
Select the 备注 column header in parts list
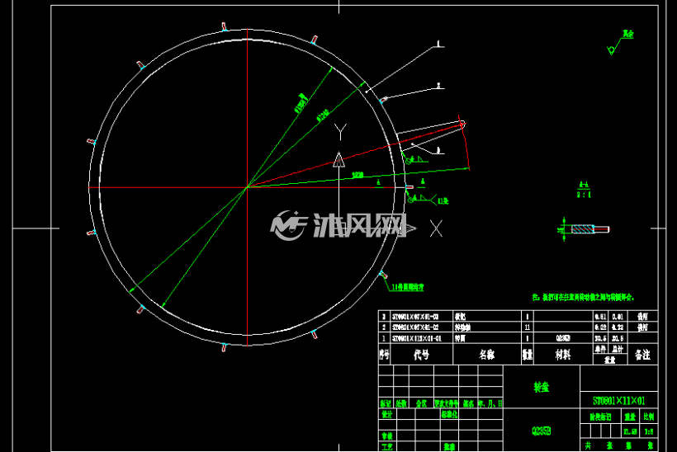[x=642, y=355]
